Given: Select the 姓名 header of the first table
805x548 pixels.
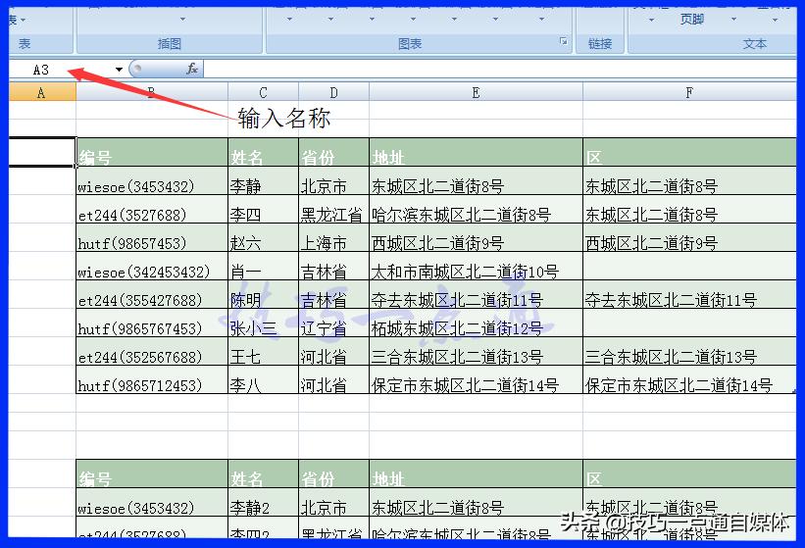Looking at the screenshot, I should pos(264,152).
